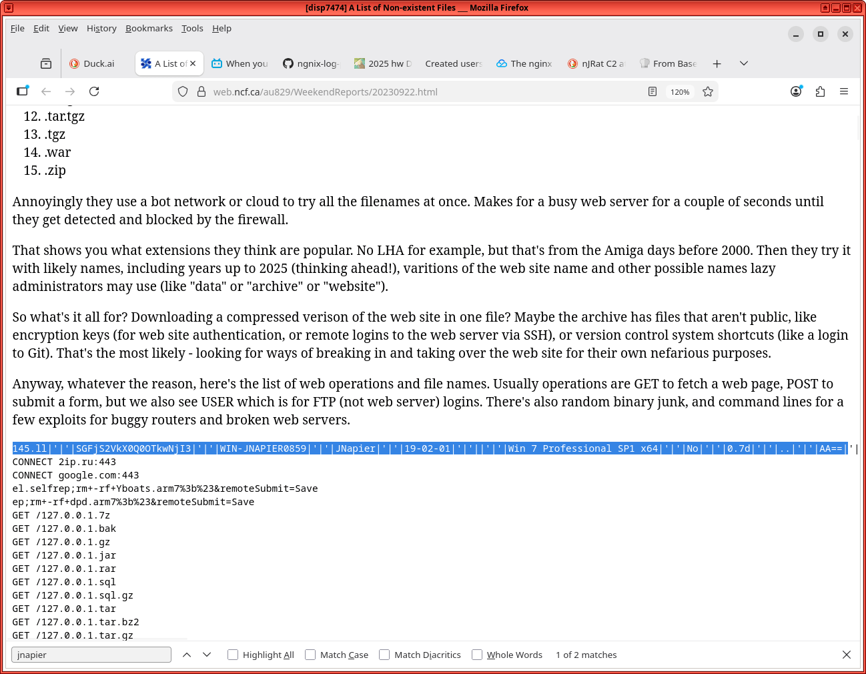This screenshot has height=674, width=866.
Task: Go back using the back arrow
Action: click(46, 91)
